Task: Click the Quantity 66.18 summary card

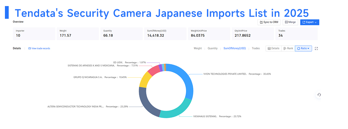Action: point(121,34)
